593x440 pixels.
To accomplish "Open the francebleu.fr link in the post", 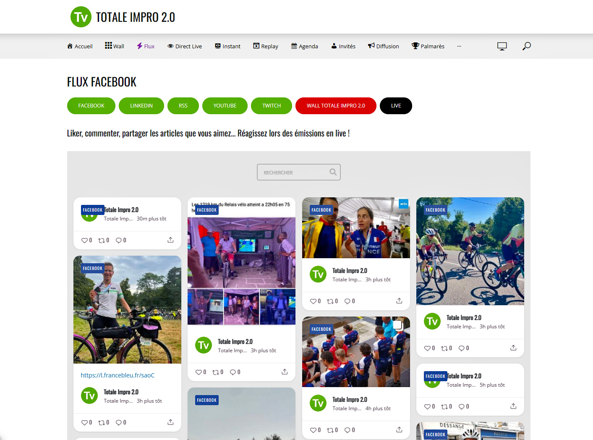I will 118,375.
